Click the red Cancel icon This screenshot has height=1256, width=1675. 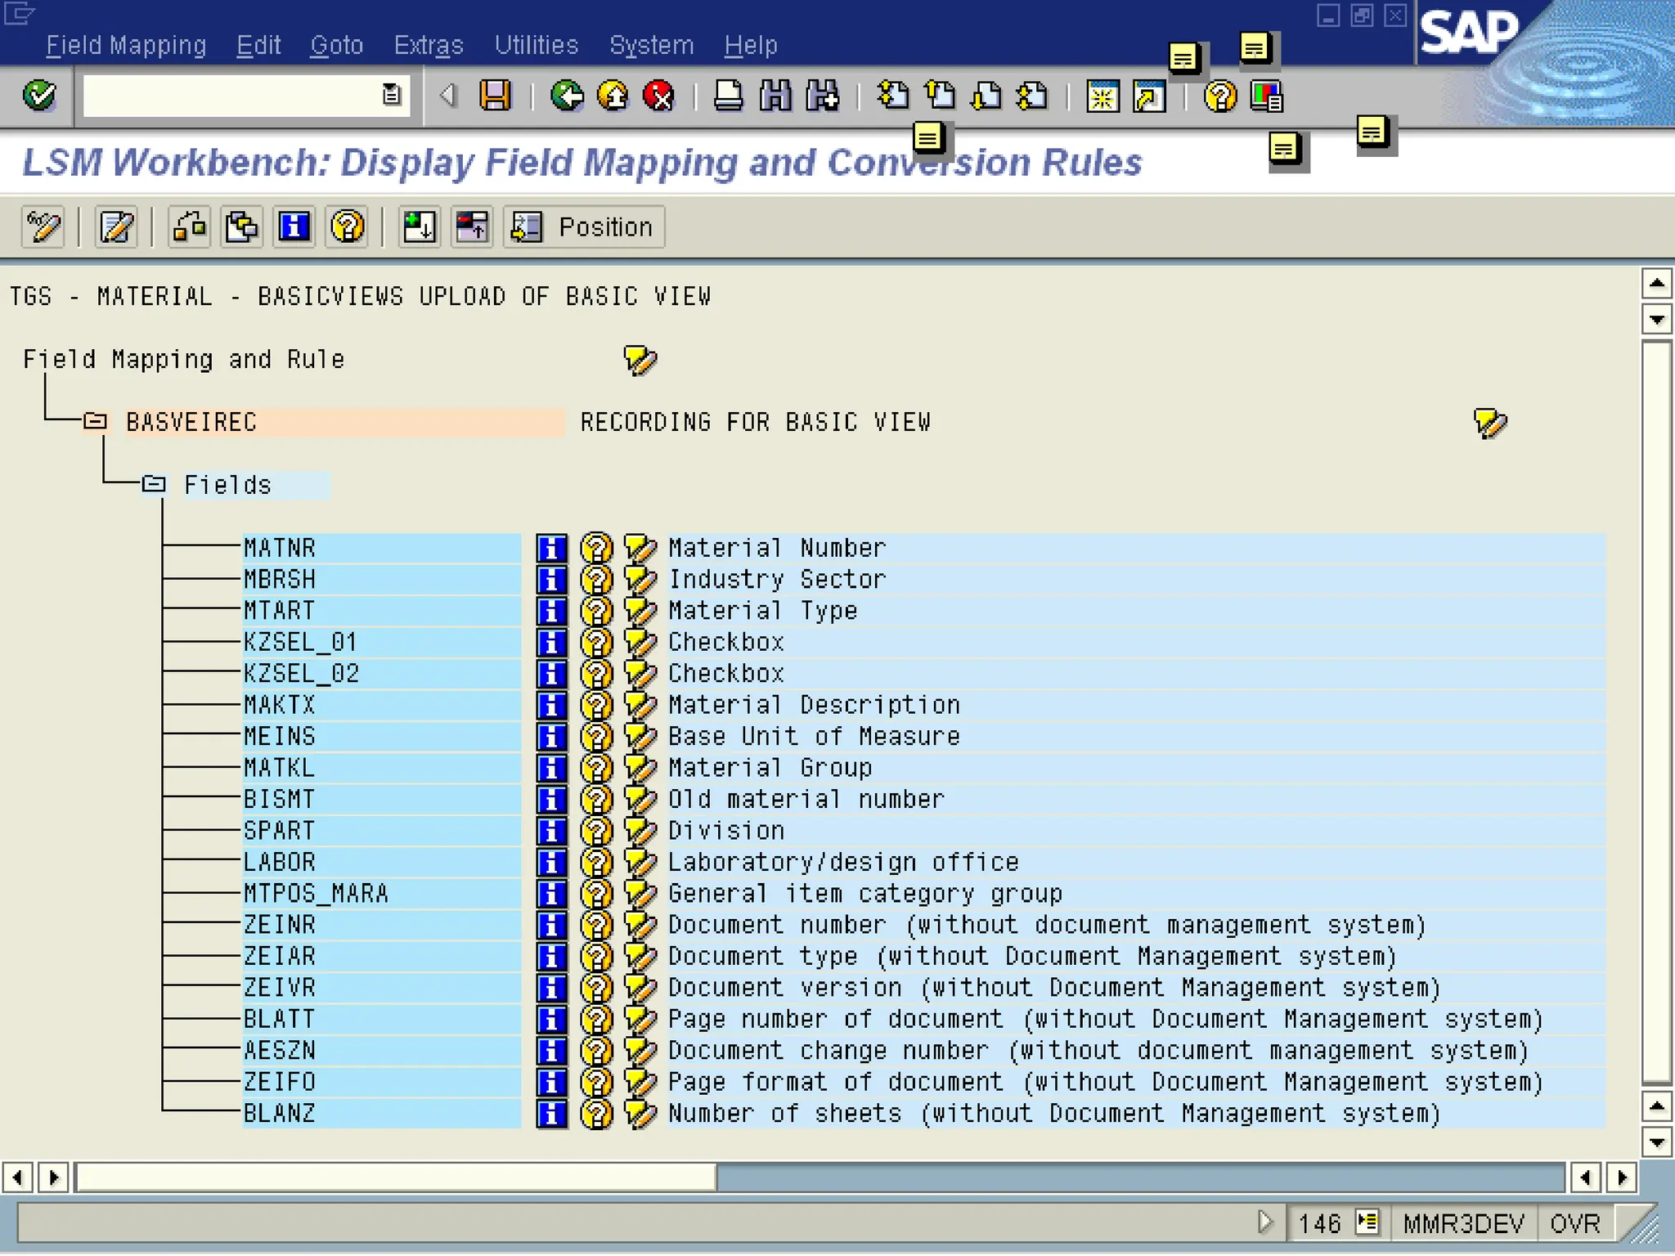658,96
